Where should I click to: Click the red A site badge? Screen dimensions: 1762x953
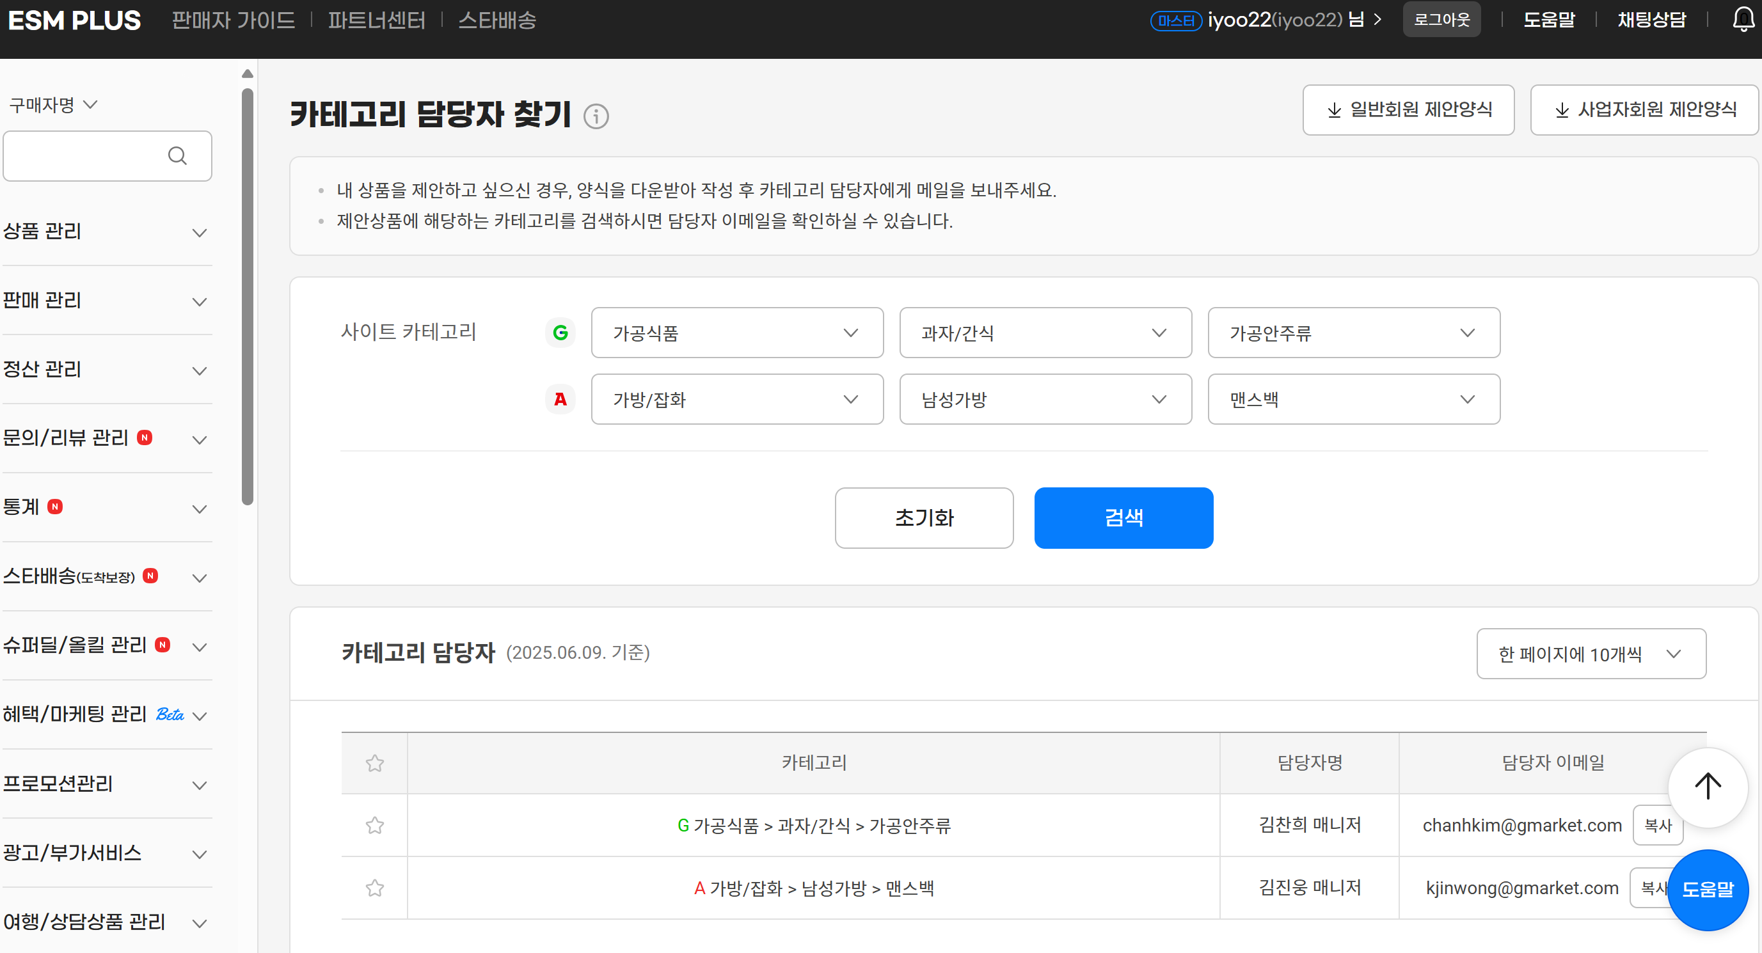pos(560,399)
